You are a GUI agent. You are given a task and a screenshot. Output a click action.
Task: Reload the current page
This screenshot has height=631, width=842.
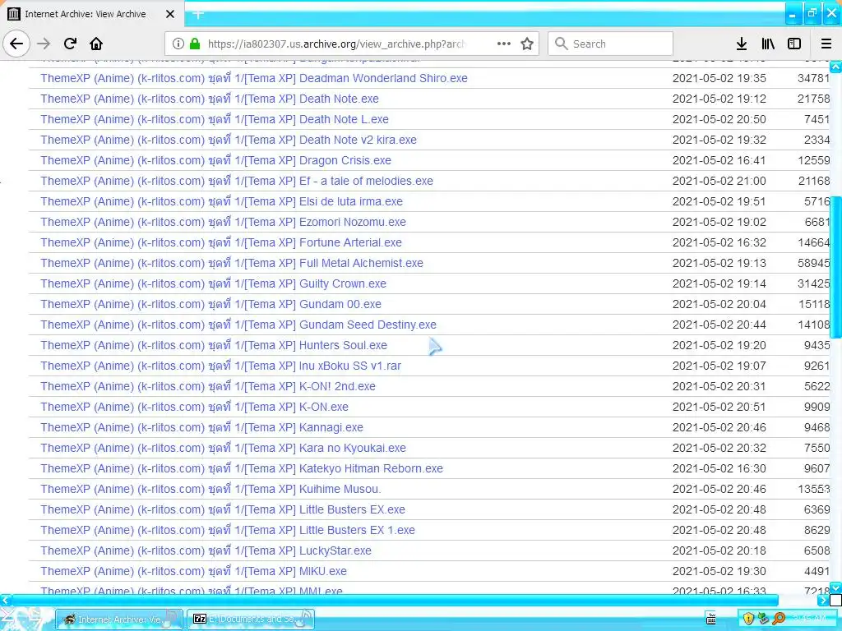pos(70,44)
